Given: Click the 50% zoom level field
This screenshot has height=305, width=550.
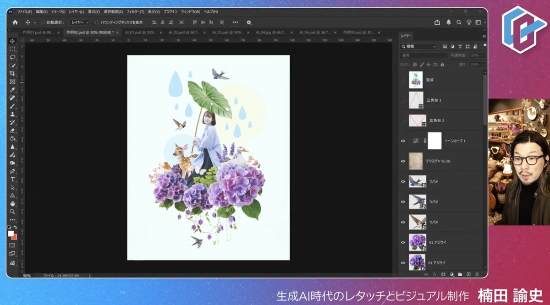Looking at the screenshot, I should [27, 276].
